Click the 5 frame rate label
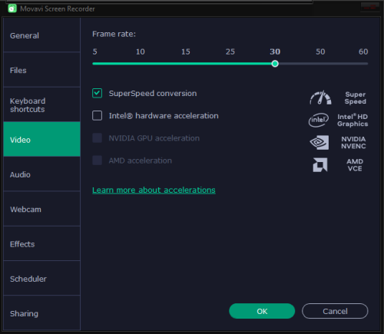 pos(94,51)
